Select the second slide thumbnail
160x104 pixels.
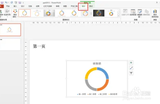pyautogui.click(x=10, y=44)
